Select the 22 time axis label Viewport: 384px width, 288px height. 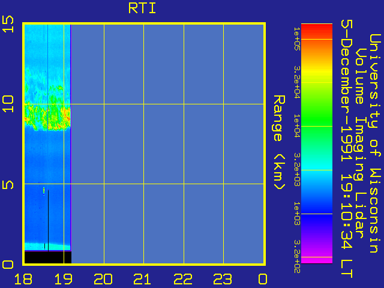[182, 279]
